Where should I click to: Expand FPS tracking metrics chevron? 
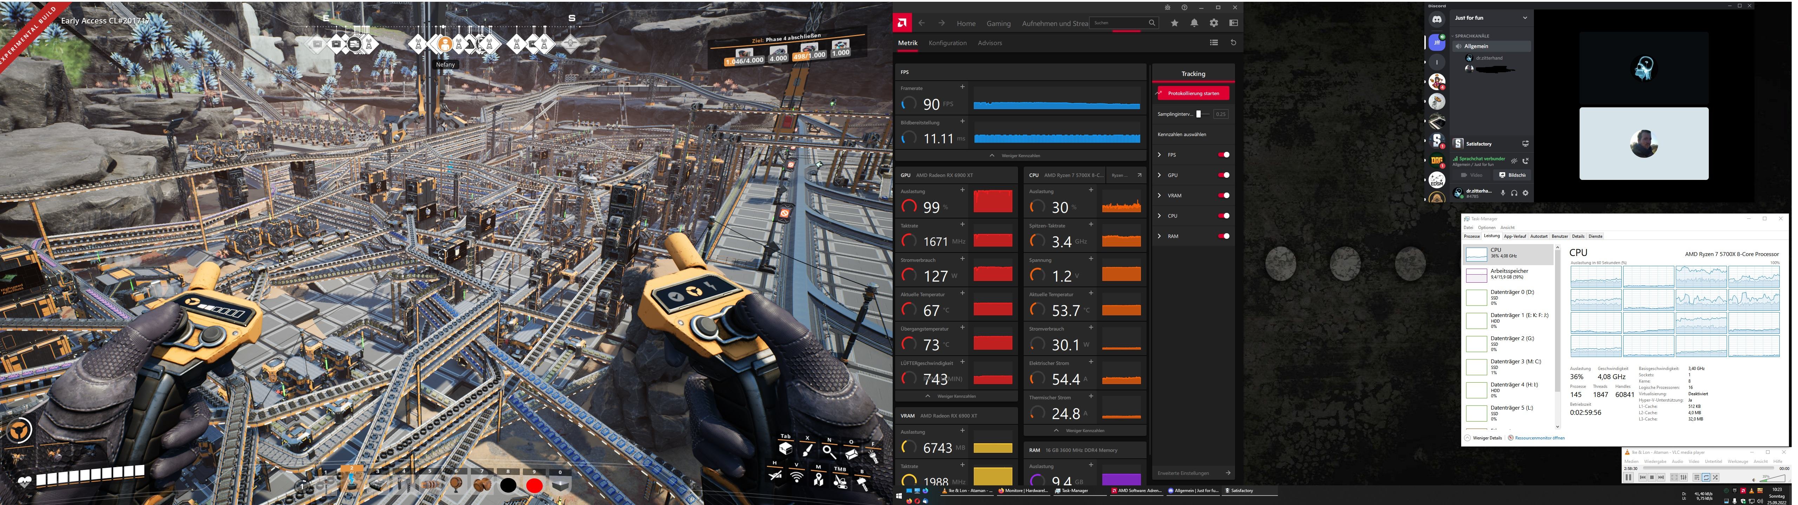tap(1159, 155)
